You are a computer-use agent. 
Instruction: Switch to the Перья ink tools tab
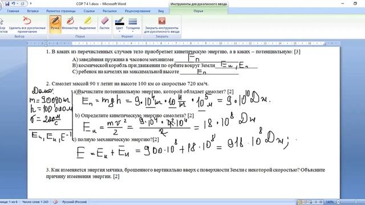[x=198, y=11]
